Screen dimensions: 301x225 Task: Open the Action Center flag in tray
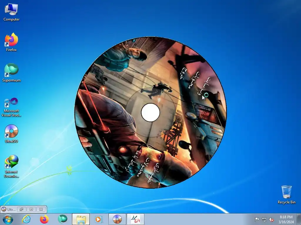coord(257,219)
